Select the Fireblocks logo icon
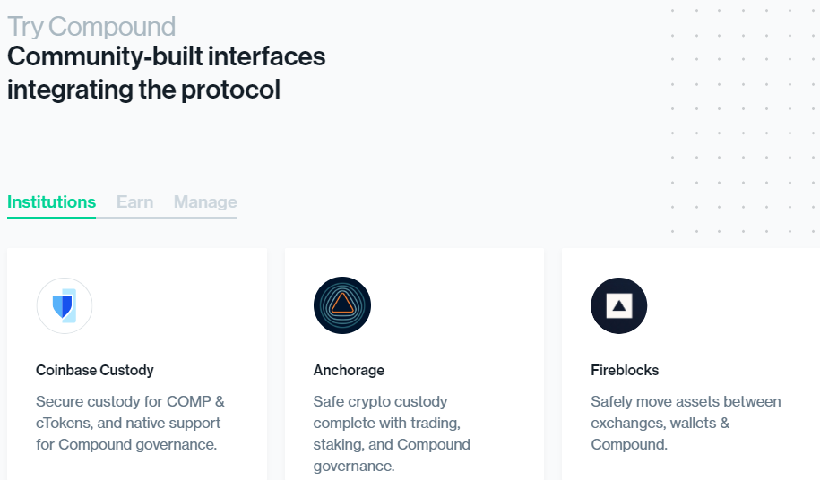This screenshot has width=820, height=480. pos(618,306)
